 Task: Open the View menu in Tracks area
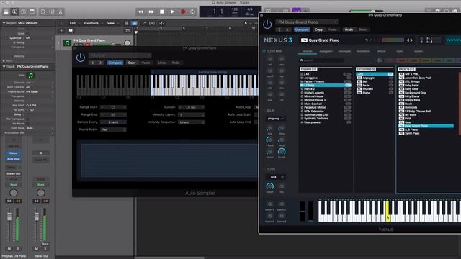coord(111,23)
